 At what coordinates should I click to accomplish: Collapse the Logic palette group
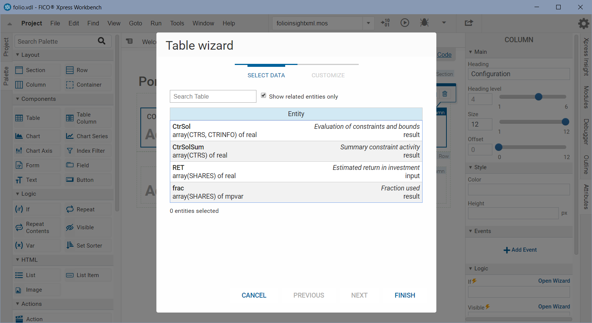point(18,193)
